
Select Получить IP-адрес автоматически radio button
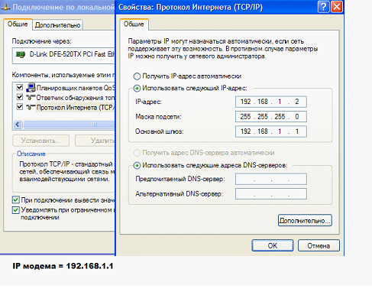pos(137,76)
